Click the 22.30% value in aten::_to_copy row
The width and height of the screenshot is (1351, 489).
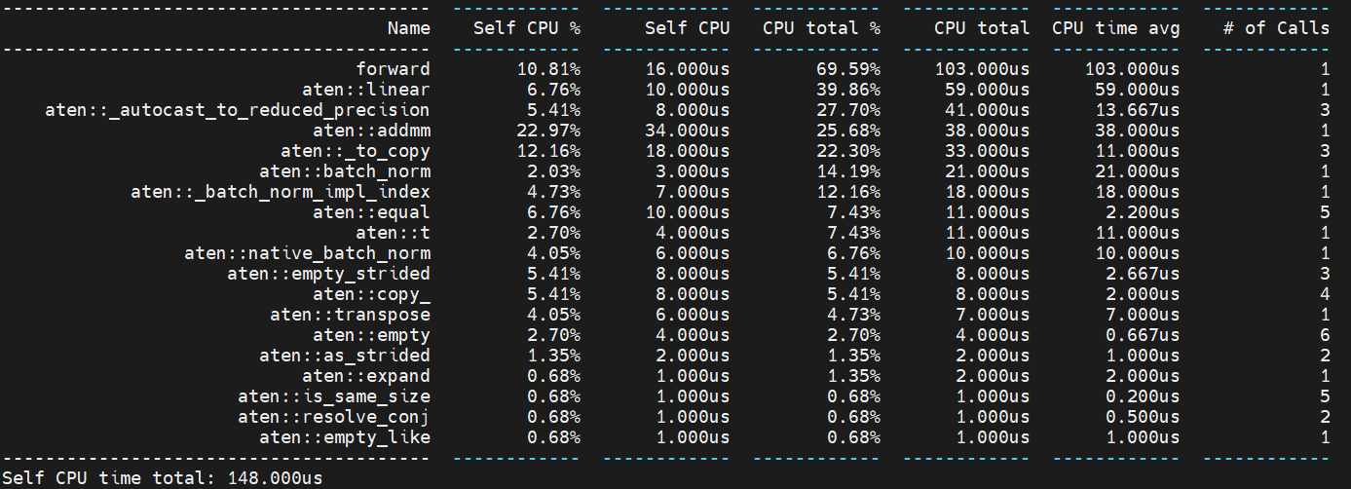848,151
